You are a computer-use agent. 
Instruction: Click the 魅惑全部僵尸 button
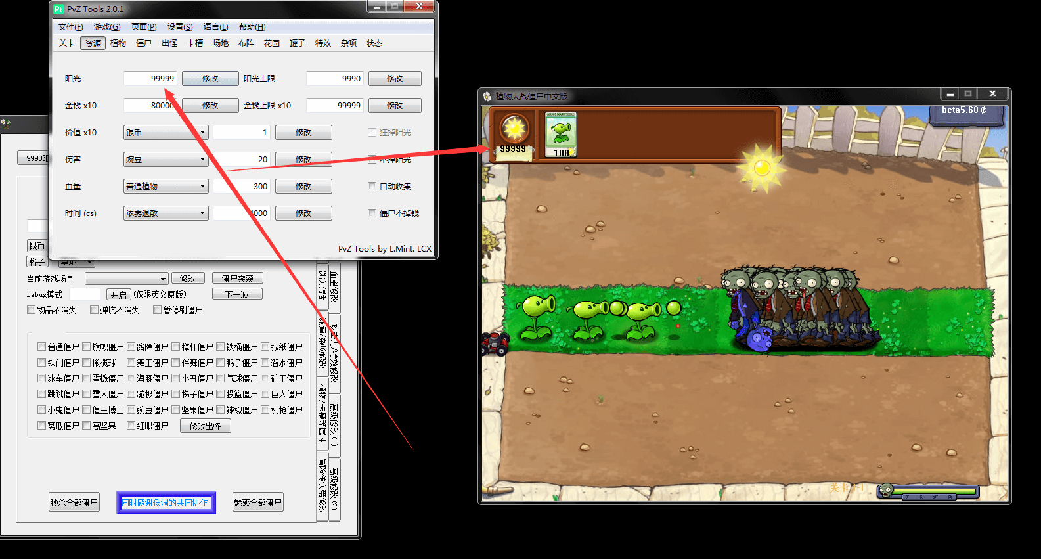click(258, 503)
